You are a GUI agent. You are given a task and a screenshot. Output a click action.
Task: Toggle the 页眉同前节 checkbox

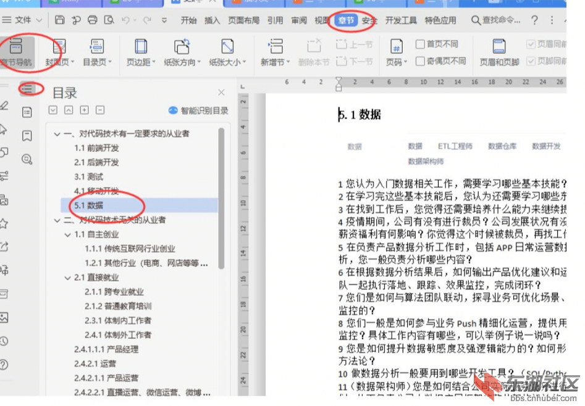pyautogui.click(x=531, y=44)
